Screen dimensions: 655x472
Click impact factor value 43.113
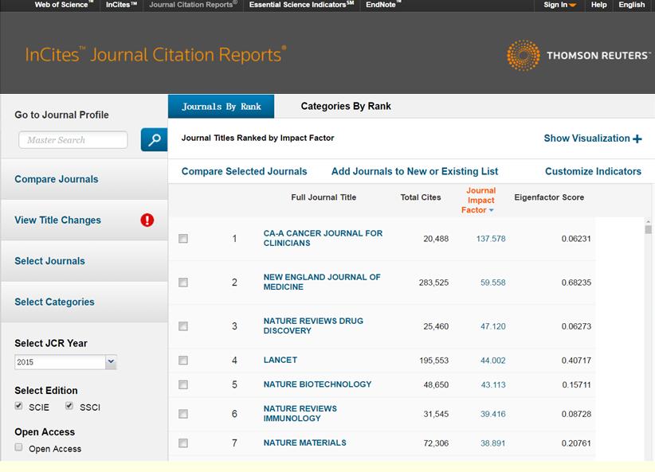point(493,384)
